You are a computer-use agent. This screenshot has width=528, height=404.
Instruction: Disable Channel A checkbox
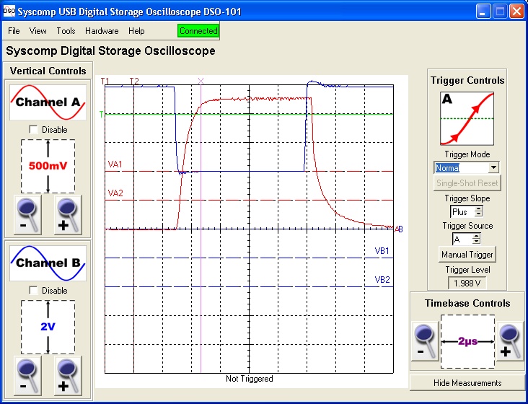[33, 129]
